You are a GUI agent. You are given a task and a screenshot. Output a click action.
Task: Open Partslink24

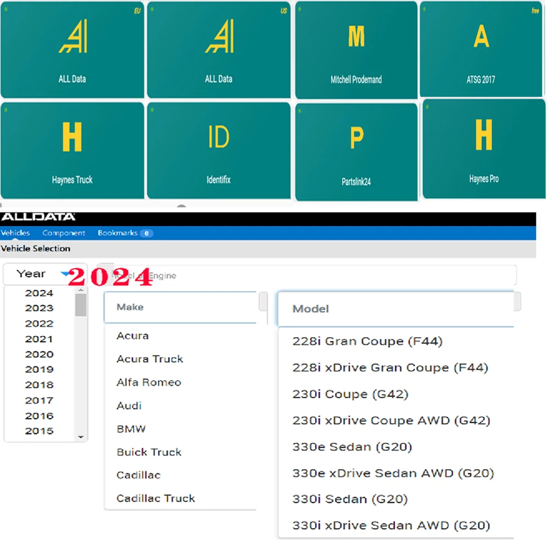click(x=356, y=150)
